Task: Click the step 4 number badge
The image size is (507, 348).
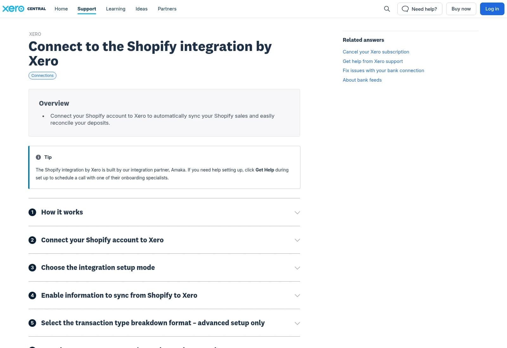Action: 32,295
